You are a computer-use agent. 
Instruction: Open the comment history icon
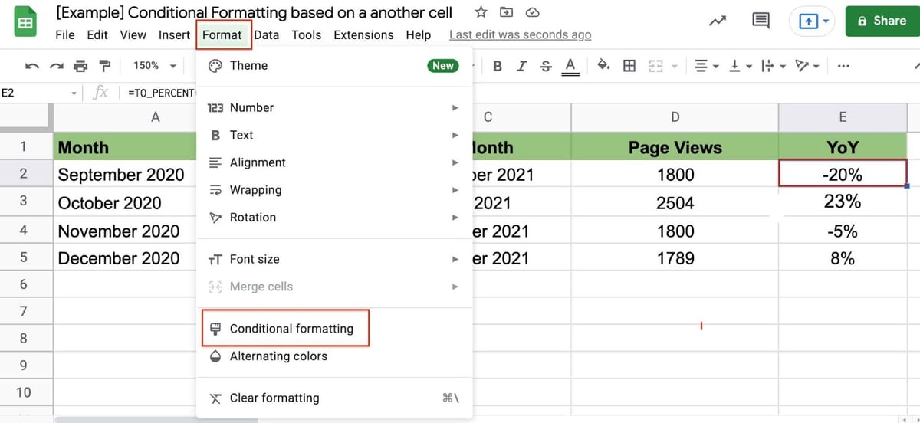(x=761, y=21)
